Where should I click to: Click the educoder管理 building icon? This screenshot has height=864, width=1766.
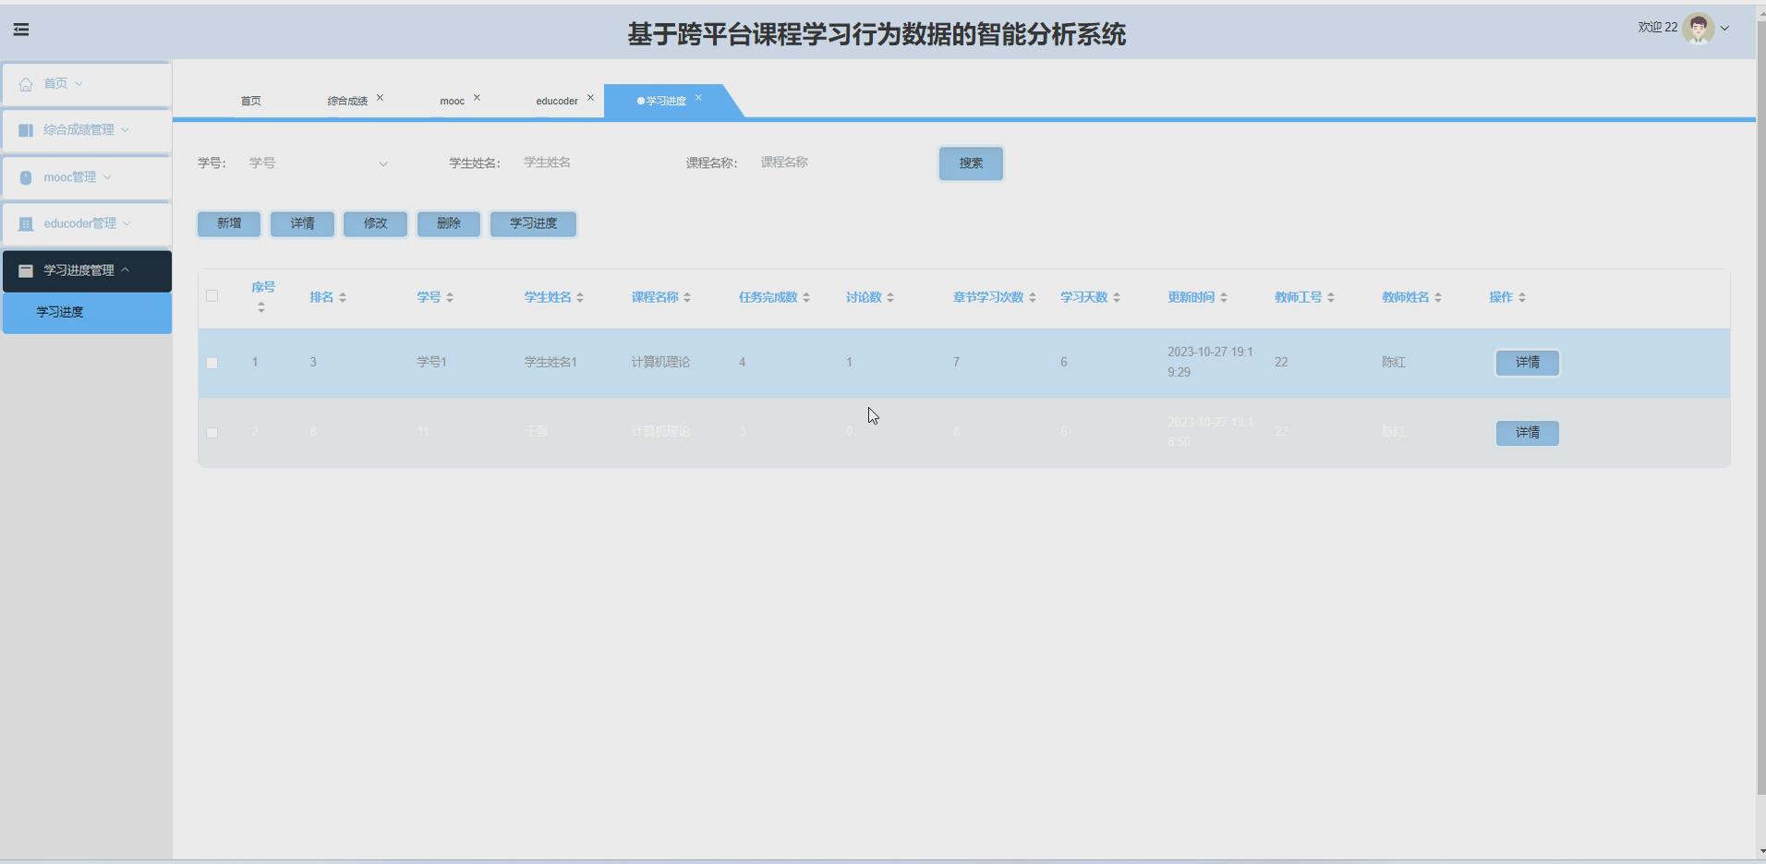[25, 223]
